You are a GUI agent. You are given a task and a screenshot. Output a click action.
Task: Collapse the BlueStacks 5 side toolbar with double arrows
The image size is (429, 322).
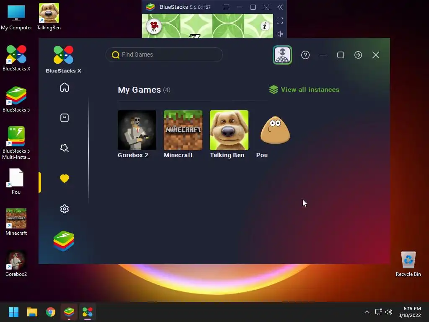click(280, 7)
